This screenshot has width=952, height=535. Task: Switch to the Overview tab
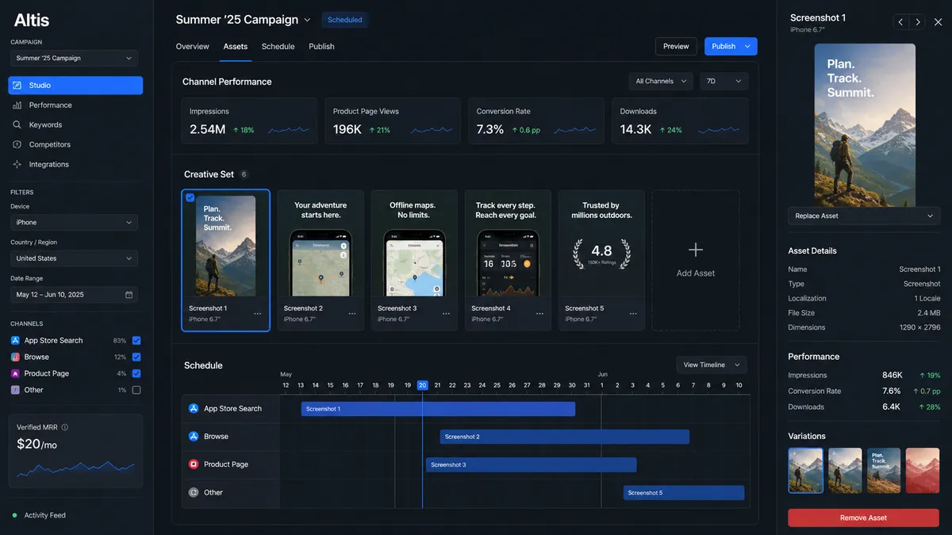coord(193,47)
